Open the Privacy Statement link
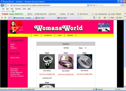126x91 pixels. [16, 73]
